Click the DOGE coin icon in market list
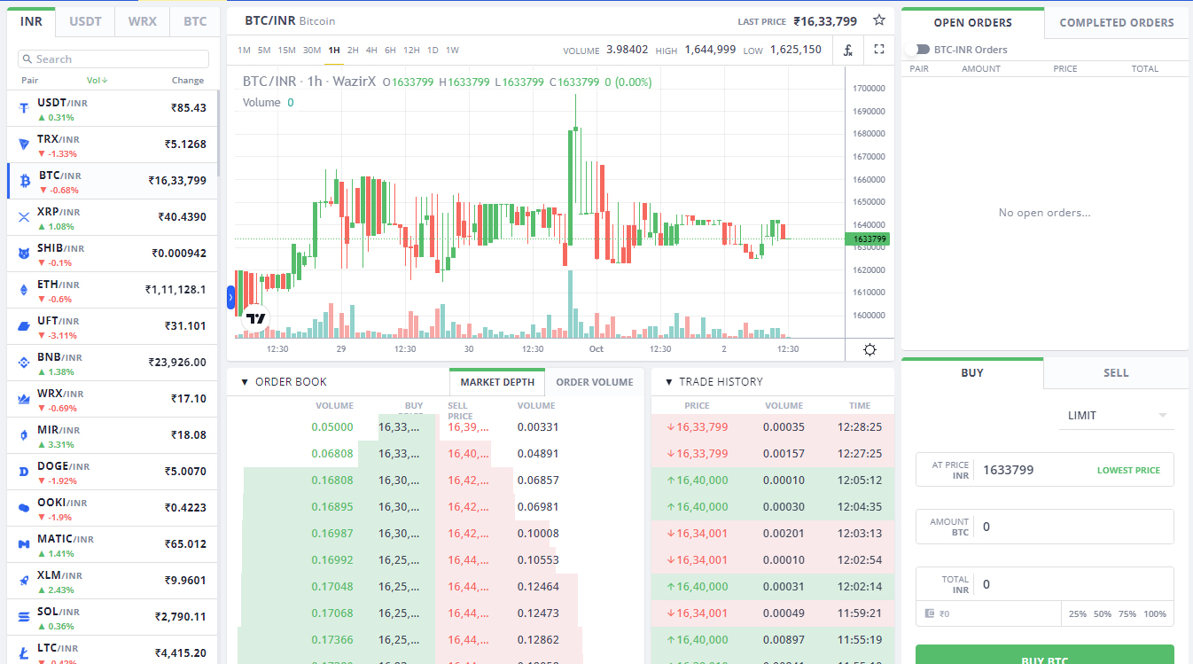Image resolution: width=1193 pixels, height=664 pixels. [24, 472]
